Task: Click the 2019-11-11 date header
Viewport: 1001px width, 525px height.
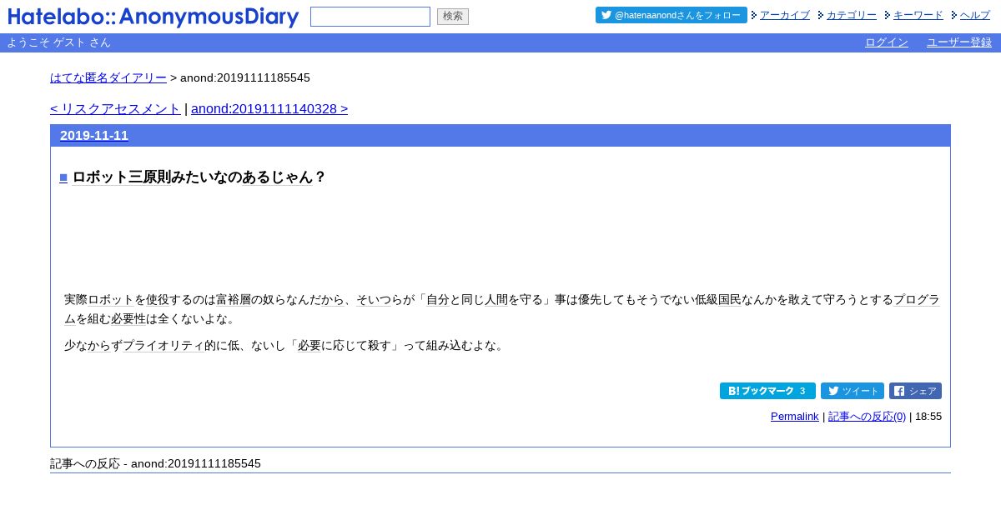Action: point(94,136)
